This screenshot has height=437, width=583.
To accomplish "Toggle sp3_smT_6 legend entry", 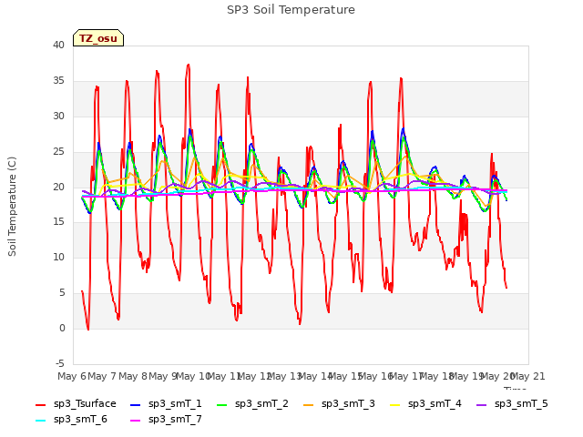I will [71, 420].
